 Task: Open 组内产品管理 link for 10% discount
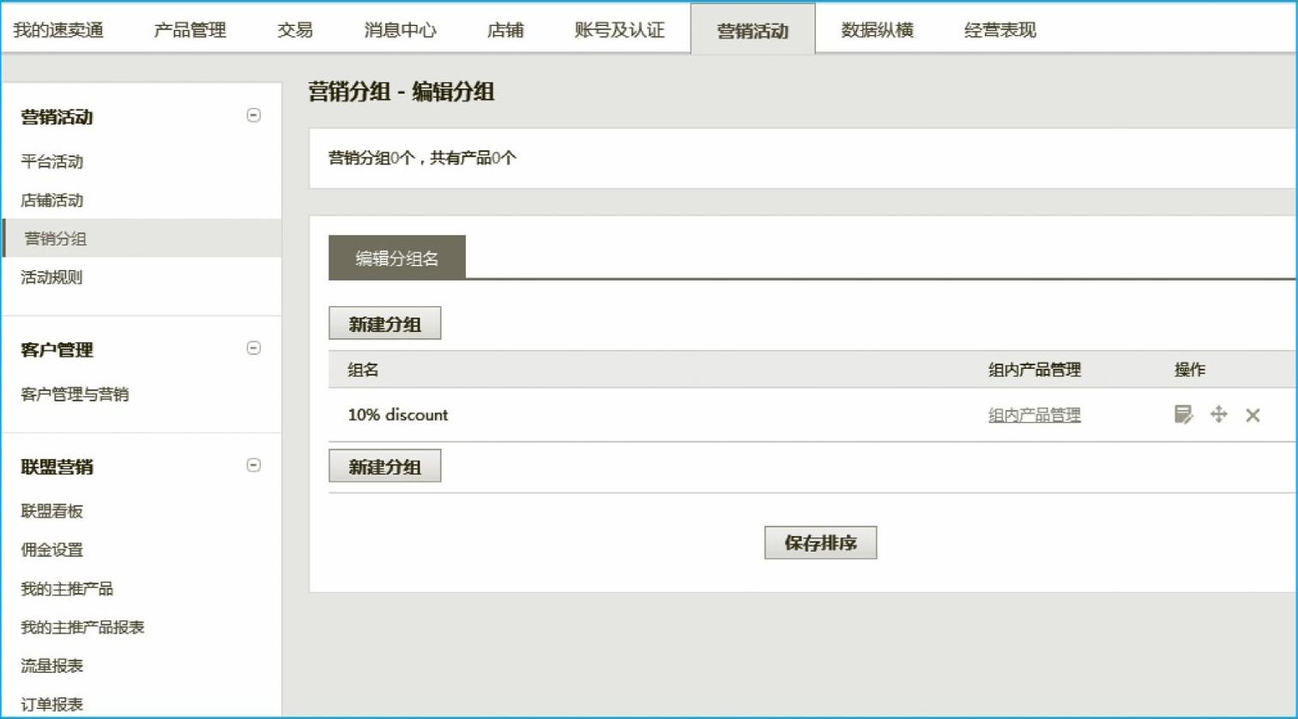pos(1035,415)
